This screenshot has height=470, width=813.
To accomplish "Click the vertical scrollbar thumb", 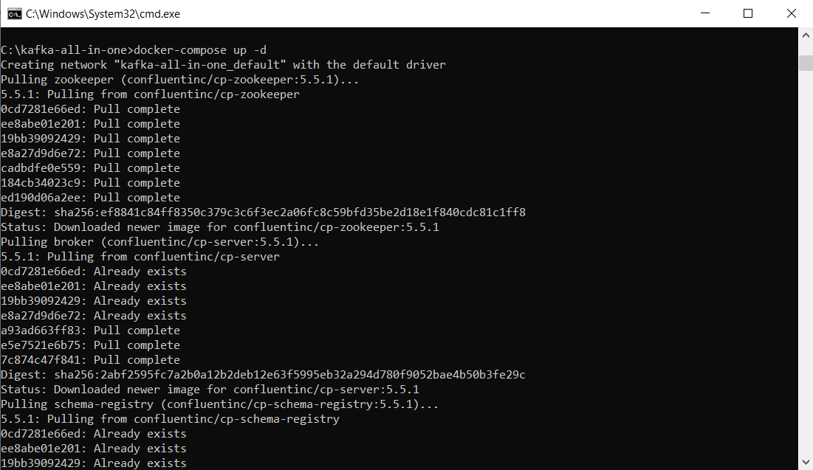I will pyautogui.click(x=805, y=63).
